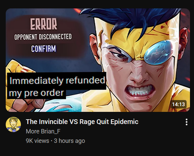This screenshot has height=156, width=194.
Task: Click the More Brian_F channel avatar
Action: click(x=13, y=125)
